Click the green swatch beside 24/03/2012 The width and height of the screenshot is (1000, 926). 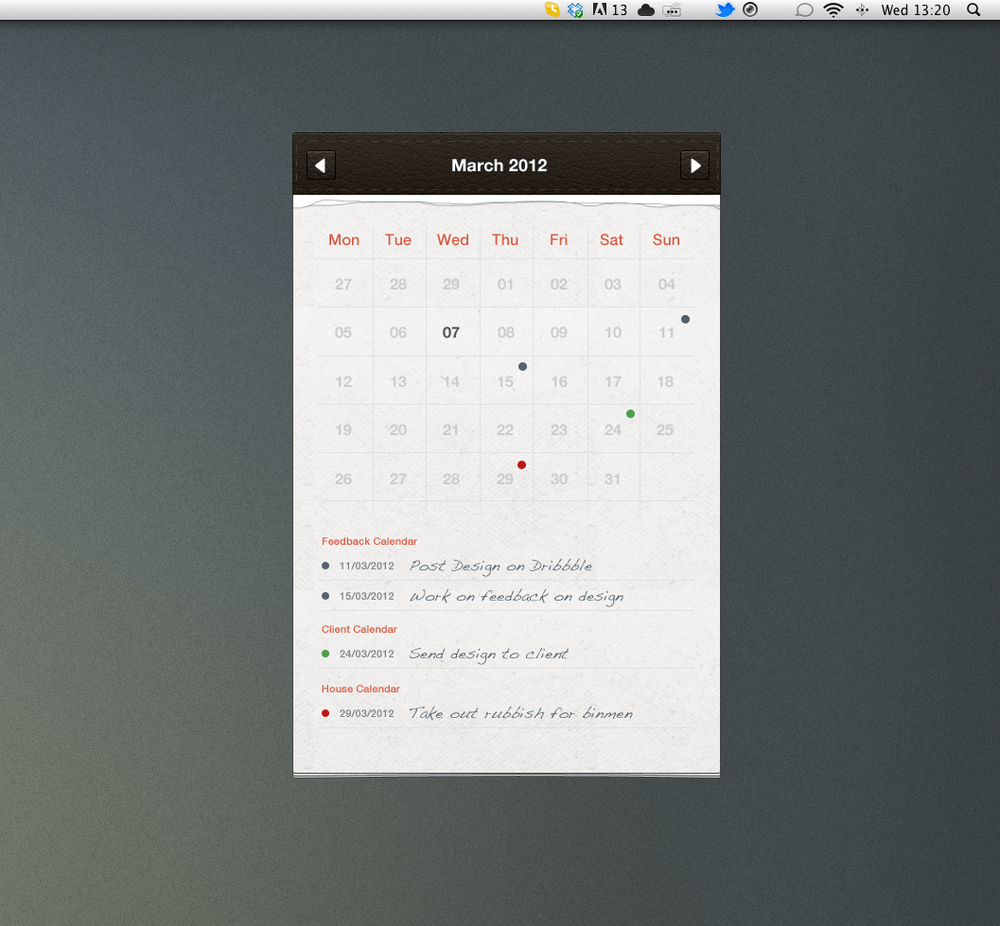[325, 654]
